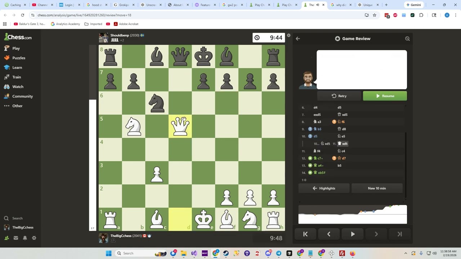Viewport: 461px width, 259px height.
Task: Open sidebar settings gear icon
Action: [34, 238]
